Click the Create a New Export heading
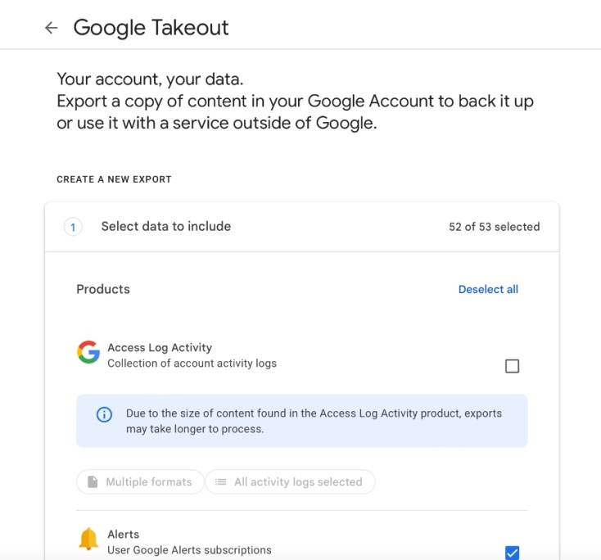Viewport: 601px width, 560px height. coord(114,179)
